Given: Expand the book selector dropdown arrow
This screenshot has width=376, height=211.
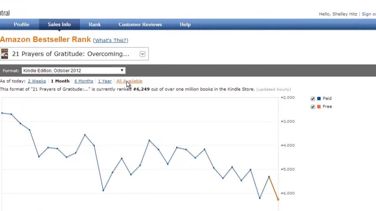Looking at the screenshot, I should (142, 54).
